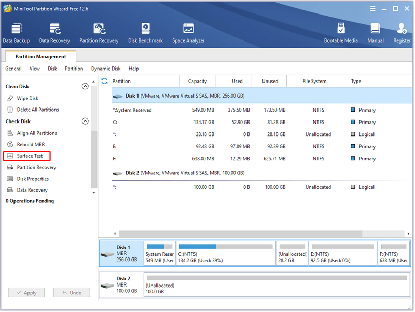Select Surface Test in sidebar
The image size is (415, 312).
coord(27,156)
